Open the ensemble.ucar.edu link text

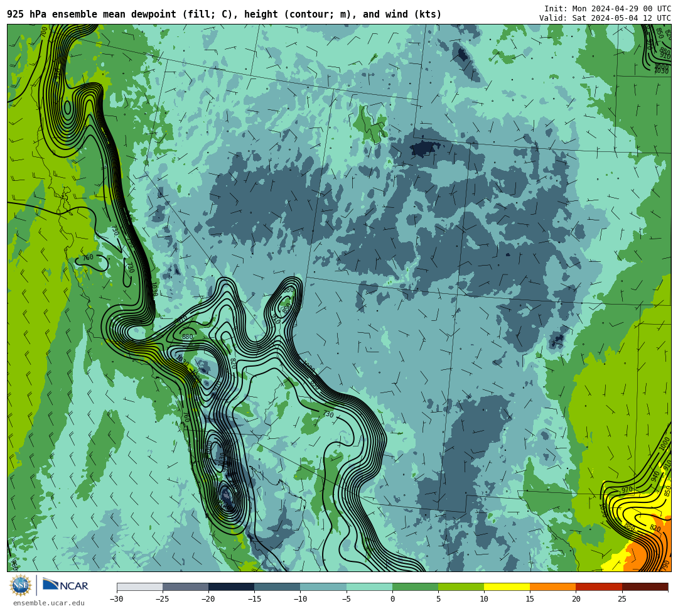click(49, 603)
